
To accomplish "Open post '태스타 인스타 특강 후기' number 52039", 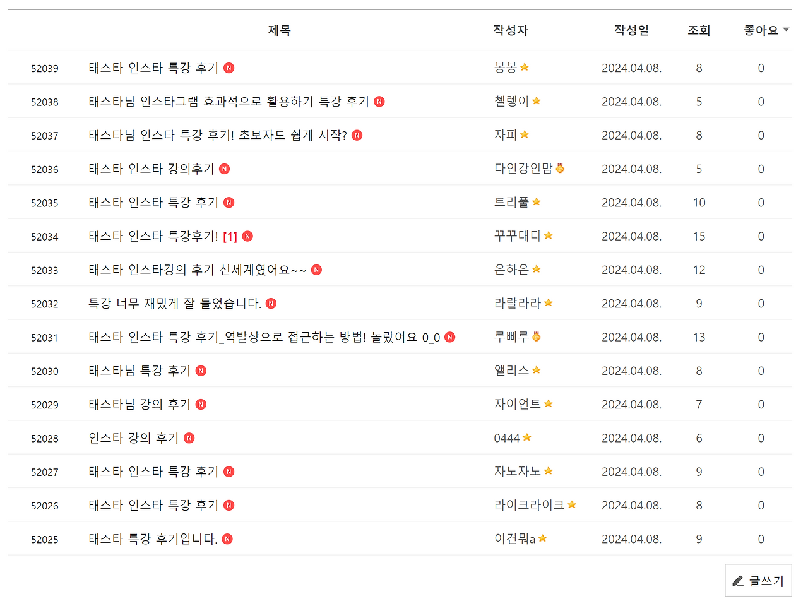I will tap(153, 68).
